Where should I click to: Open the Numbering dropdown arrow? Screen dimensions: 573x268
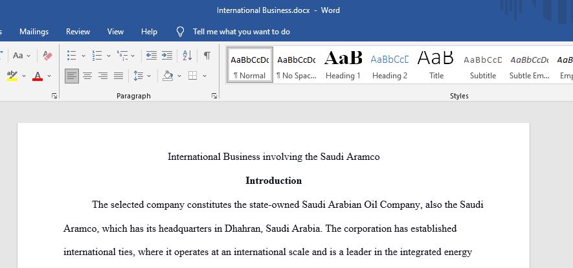[109, 56]
